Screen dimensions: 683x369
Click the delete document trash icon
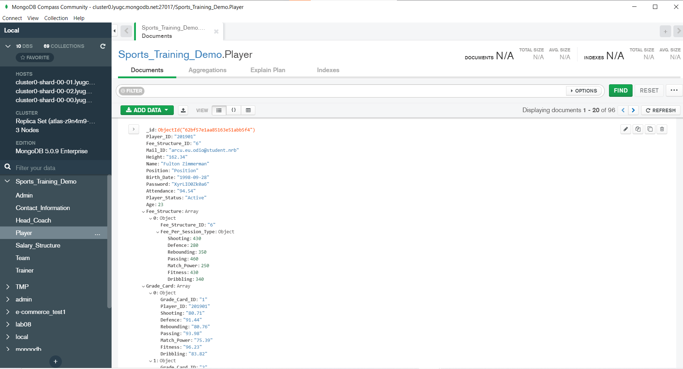[662, 129]
